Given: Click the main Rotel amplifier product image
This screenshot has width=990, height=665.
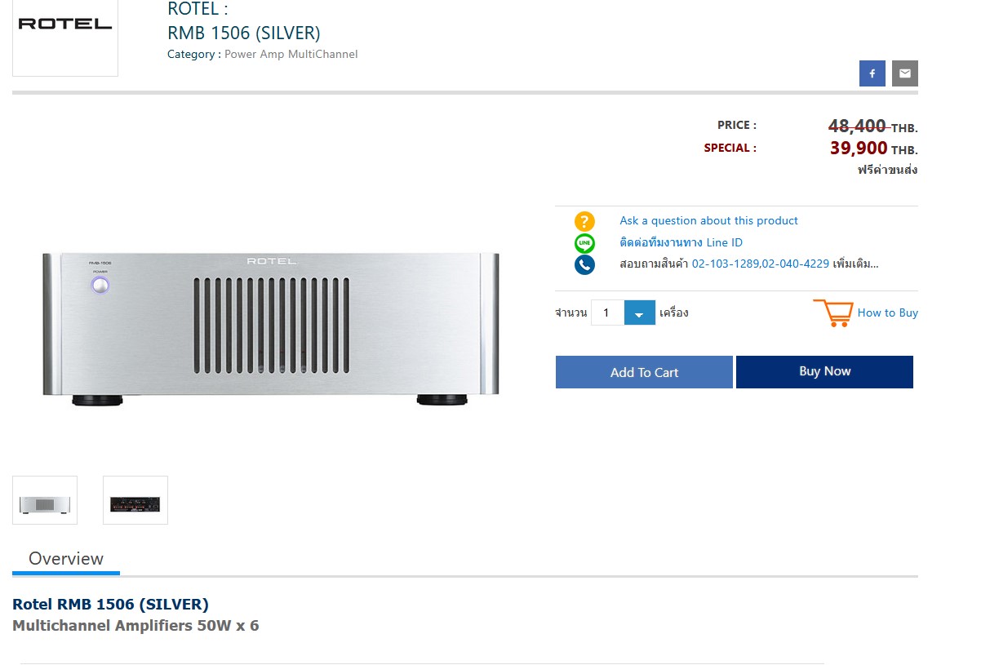Looking at the screenshot, I should [271, 329].
